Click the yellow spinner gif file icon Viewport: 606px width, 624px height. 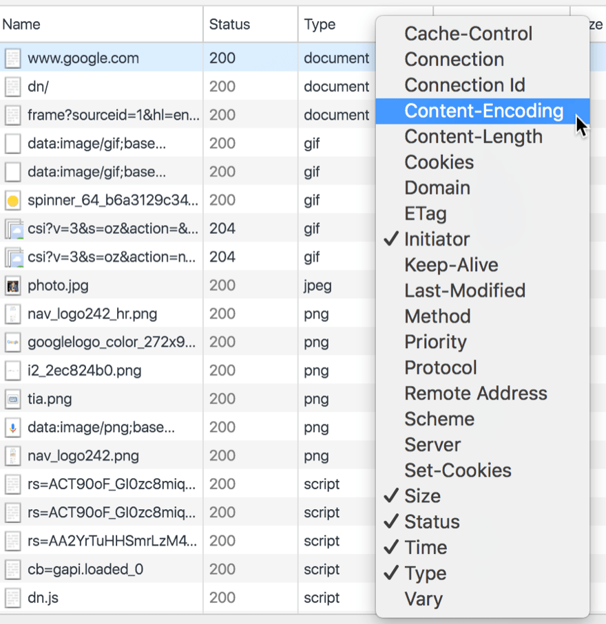coord(12,201)
